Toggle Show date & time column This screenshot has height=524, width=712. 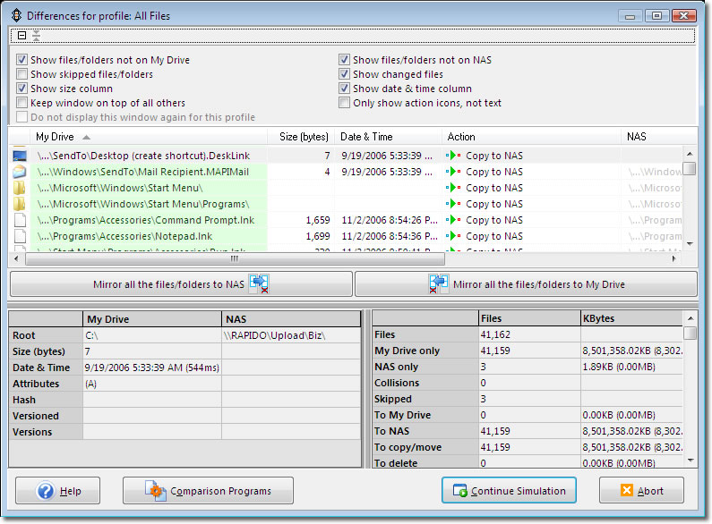pos(344,89)
